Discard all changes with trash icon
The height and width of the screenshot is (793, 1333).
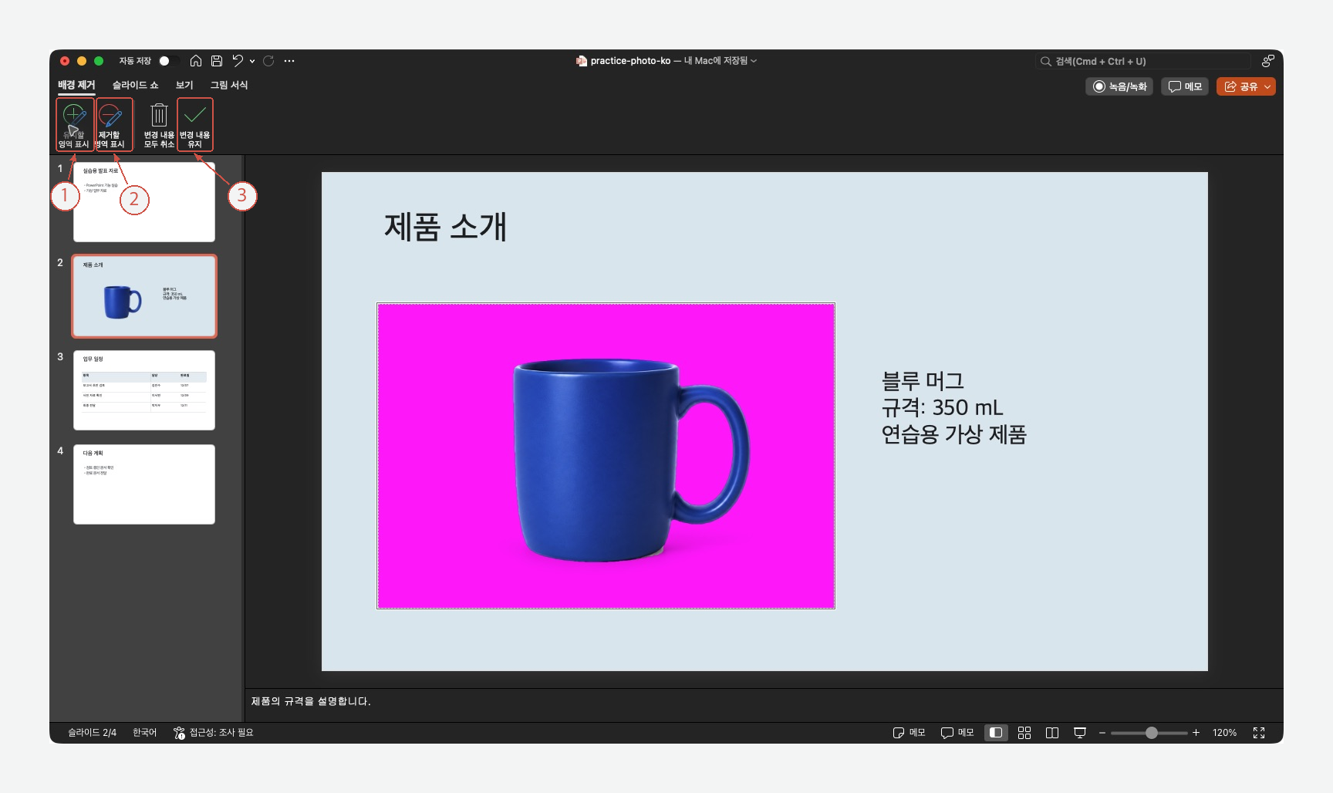[159, 124]
